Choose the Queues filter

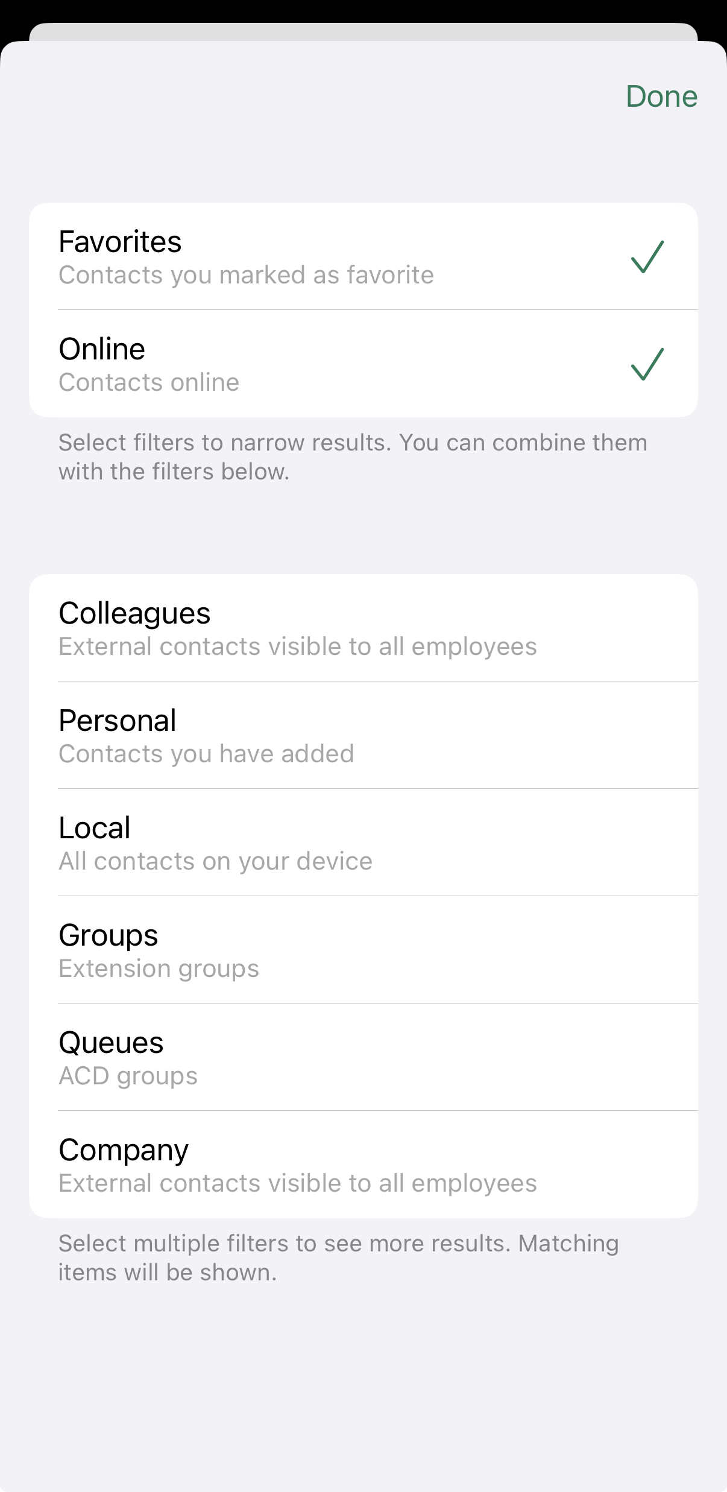pos(363,1057)
